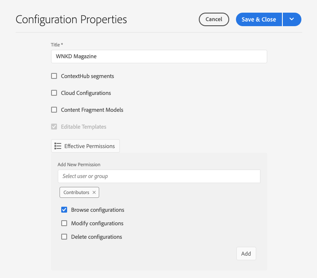Expand the Save & Close dropdown arrow

click(x=292, y=19)
